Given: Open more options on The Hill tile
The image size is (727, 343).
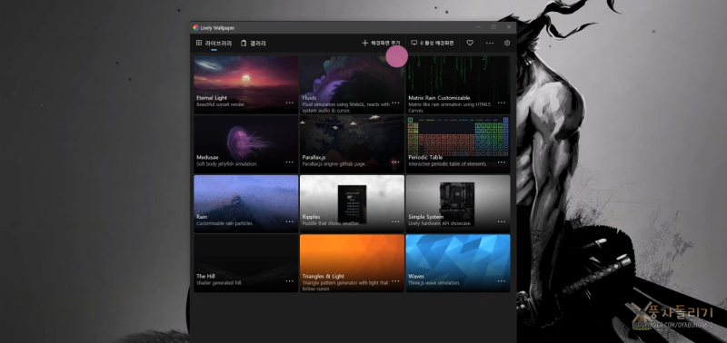Looking at the screenshot, I should tap(290, 281).
